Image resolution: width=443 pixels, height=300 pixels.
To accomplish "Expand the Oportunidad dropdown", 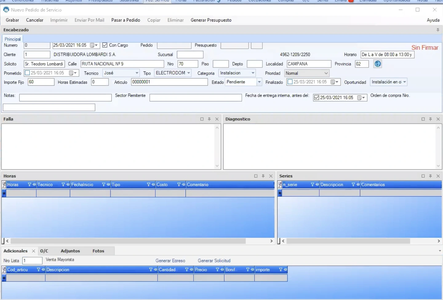I will point(405,82).
